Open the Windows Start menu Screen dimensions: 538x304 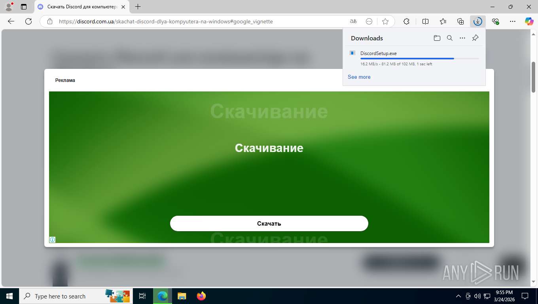point(9,296)
